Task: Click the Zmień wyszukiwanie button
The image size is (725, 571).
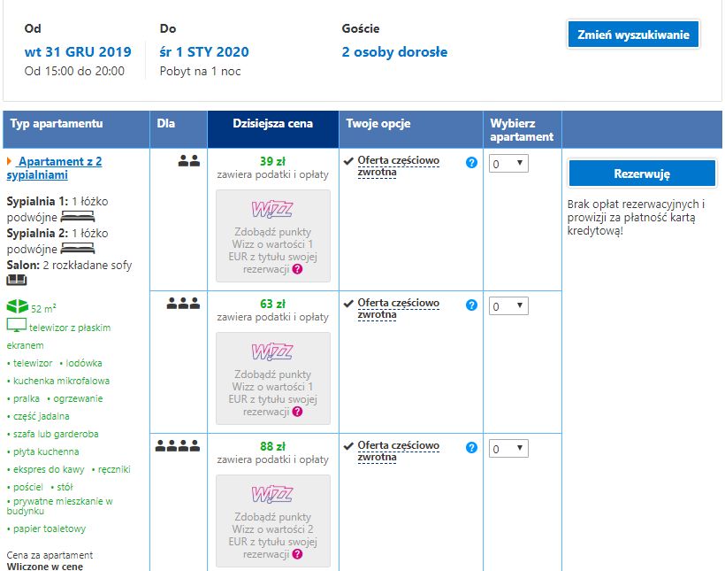Action: 633,35
